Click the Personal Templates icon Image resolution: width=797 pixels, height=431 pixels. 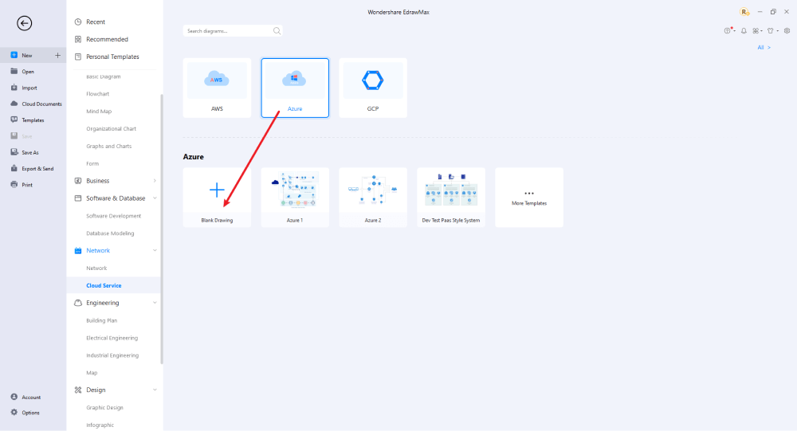[78, 57]
